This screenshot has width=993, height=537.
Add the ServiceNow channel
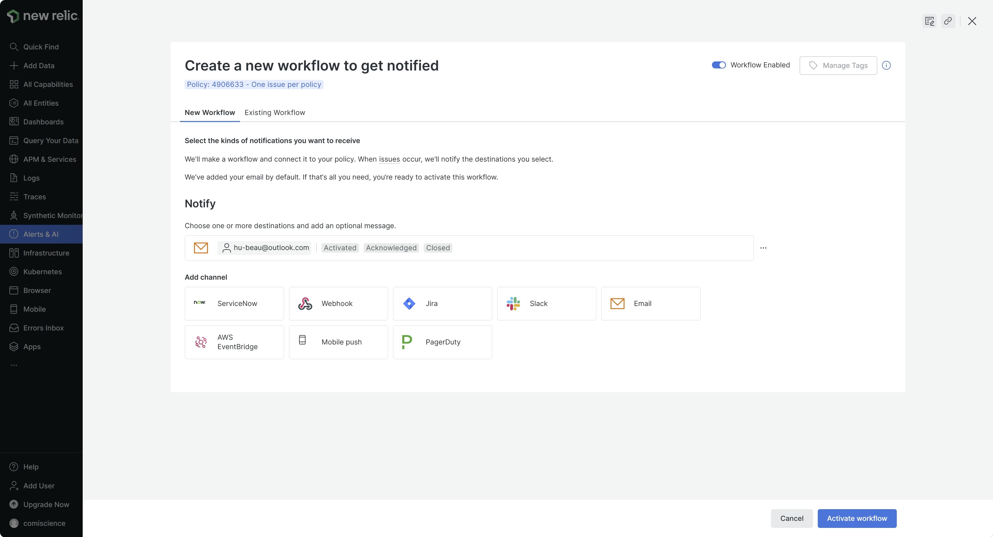point(234,304)
